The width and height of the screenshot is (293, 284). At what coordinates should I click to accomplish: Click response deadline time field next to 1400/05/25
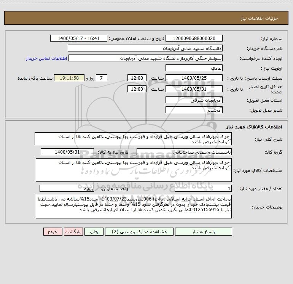point(137,78)
